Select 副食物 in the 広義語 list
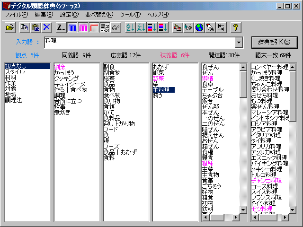This screenshot has height=227, width=303. 112,73
